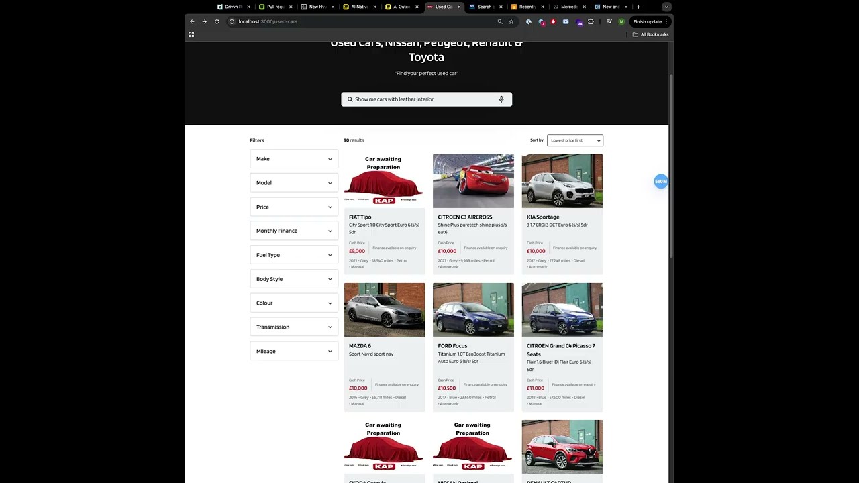Click the grey MAZDA 6 photo

click(385, 310)
